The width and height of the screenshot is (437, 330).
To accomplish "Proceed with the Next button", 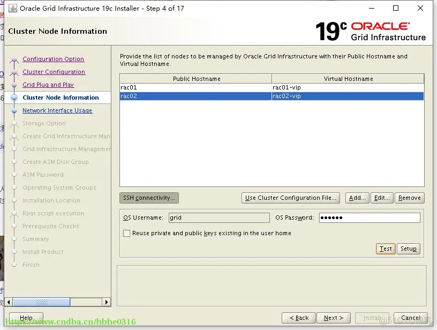I will 334,318.
